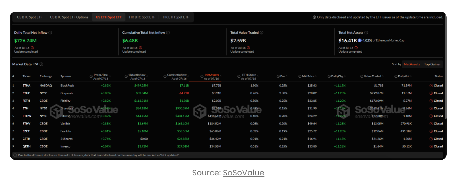Click info icon before Fee column header
461x182 pixels.
[278, 77]
